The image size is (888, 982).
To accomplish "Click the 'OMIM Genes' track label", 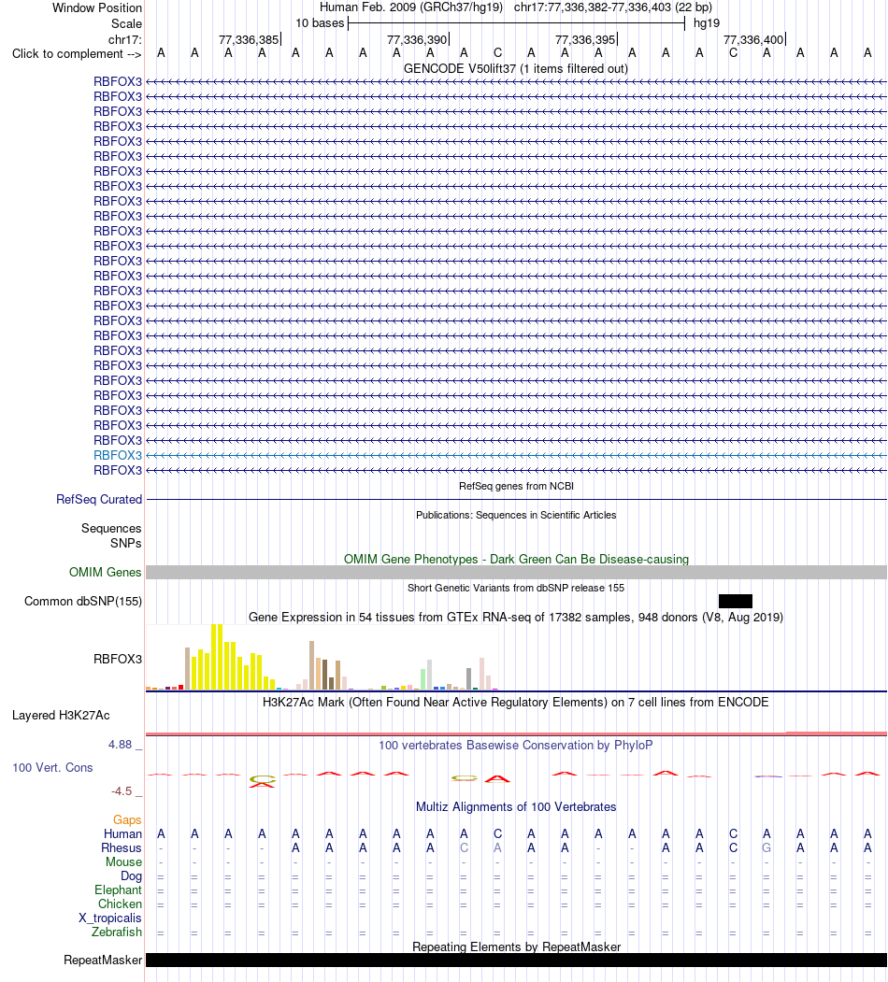I will coord(106,573).
